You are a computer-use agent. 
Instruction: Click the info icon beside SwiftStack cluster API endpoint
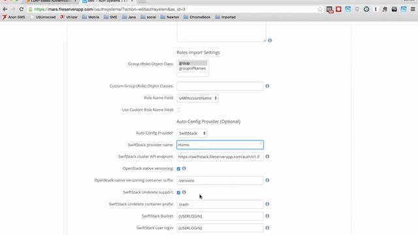(x=267, y=157)
